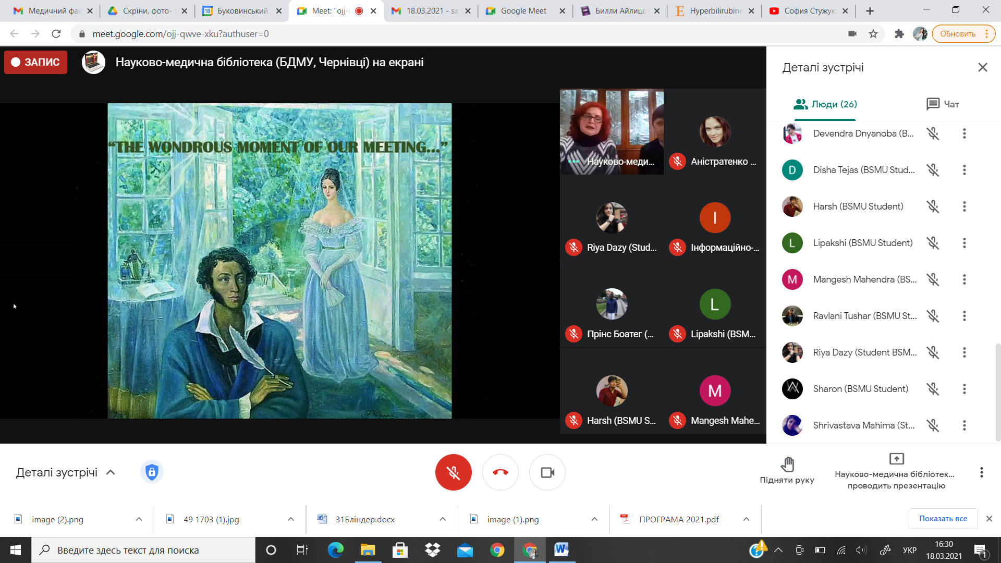This screenshot has height=563, width=1001.
Task: Open options for Sharon (BSMU Student)
Action: (x=965, y=389)
